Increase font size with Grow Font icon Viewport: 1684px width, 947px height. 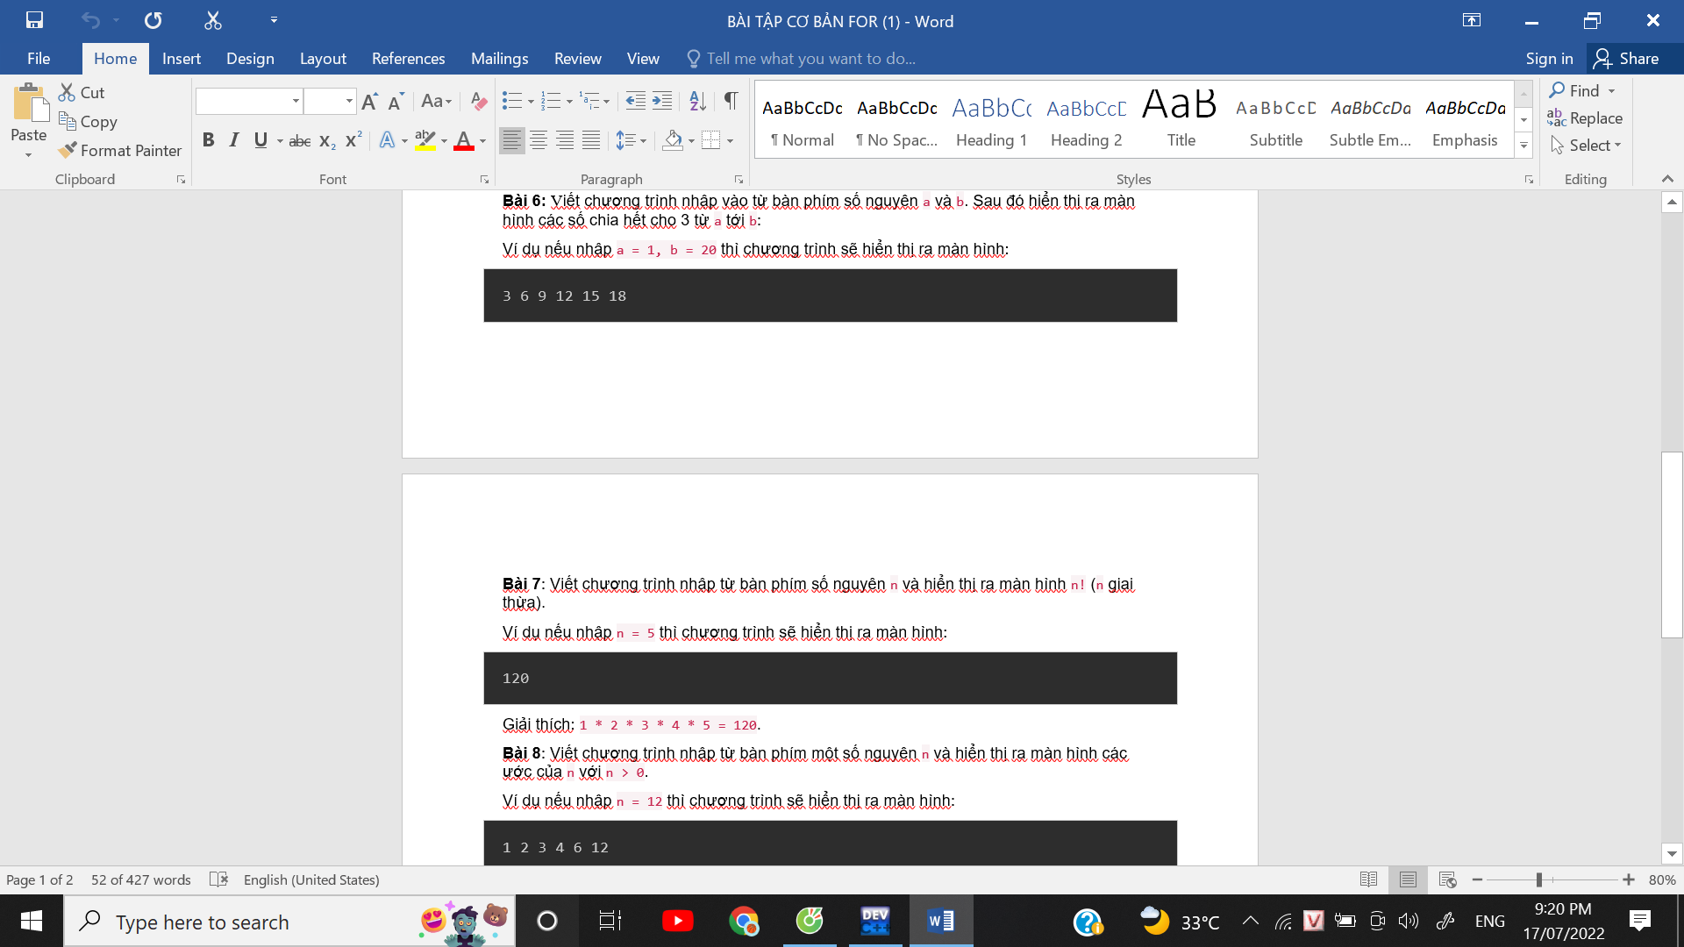369,102
